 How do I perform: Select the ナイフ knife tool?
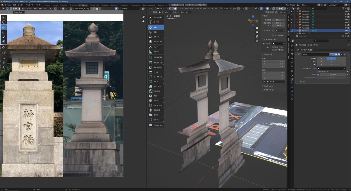156,82
